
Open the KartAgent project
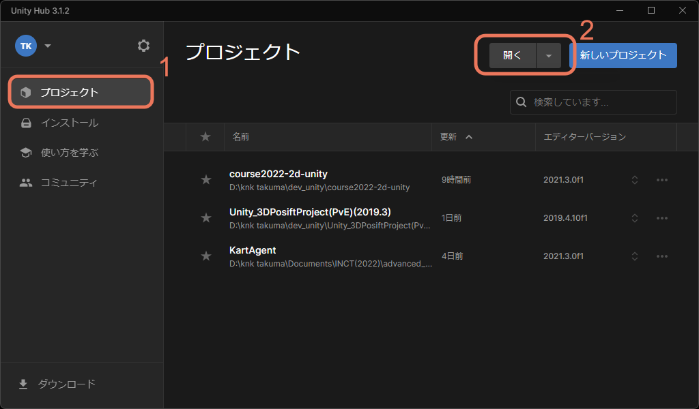[253, 250]
